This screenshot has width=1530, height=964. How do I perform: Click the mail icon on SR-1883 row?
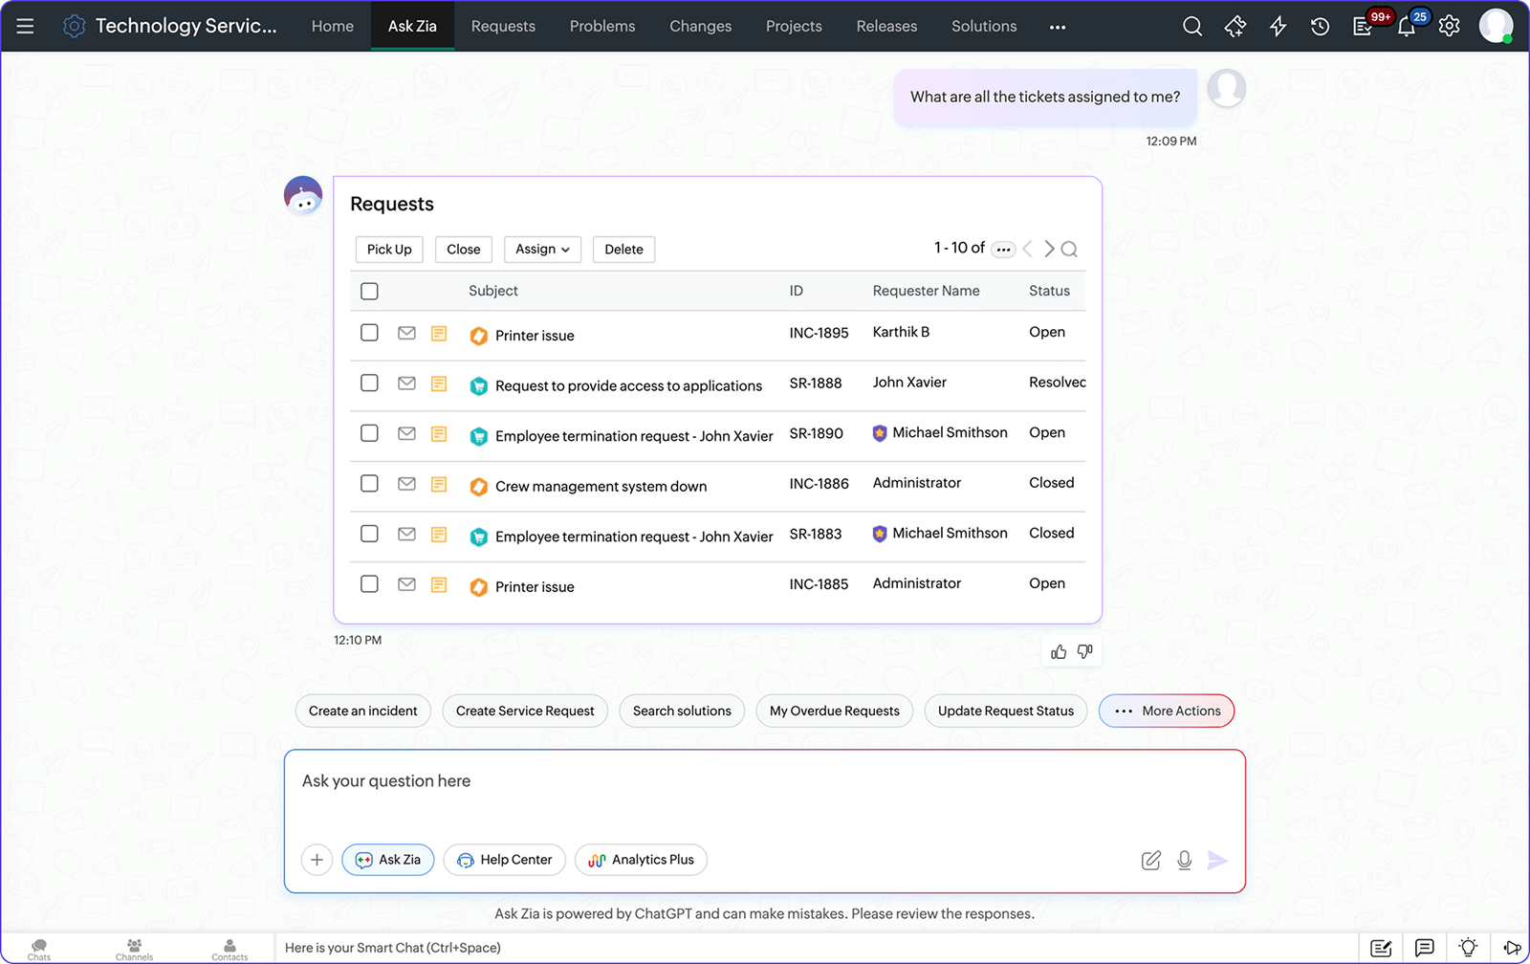(x=406, y=534)
